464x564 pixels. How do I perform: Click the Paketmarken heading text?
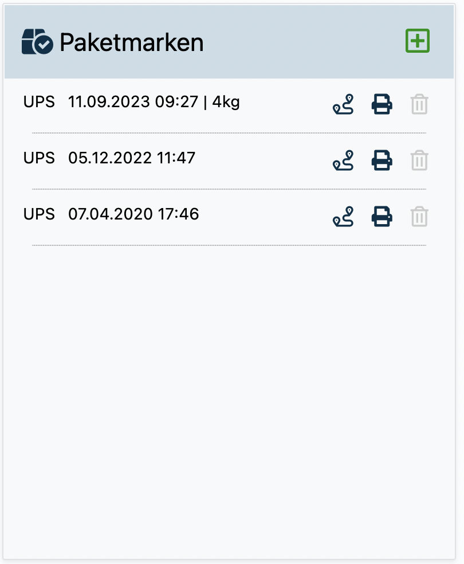pos(131,42)
